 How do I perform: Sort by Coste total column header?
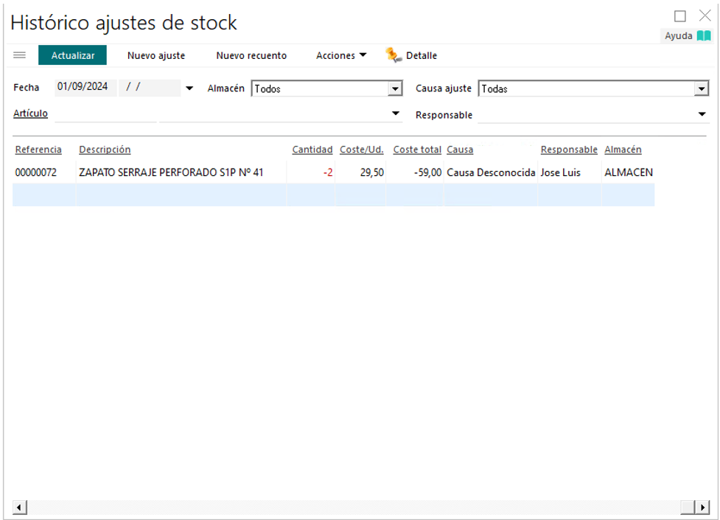point(417,150)
